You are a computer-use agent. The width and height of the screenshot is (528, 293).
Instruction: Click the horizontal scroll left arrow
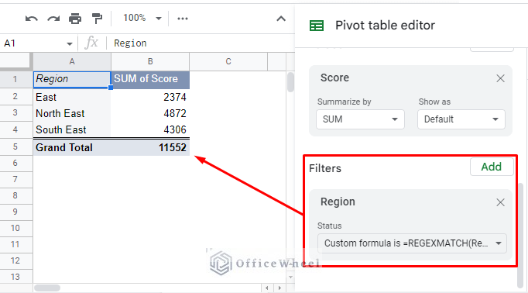[x=267, y=288]
